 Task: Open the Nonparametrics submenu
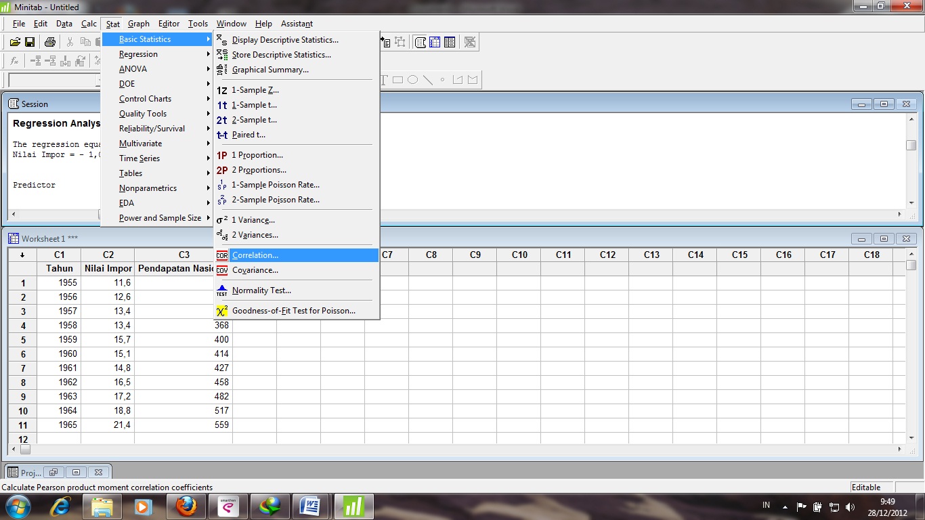click(157, 188)
